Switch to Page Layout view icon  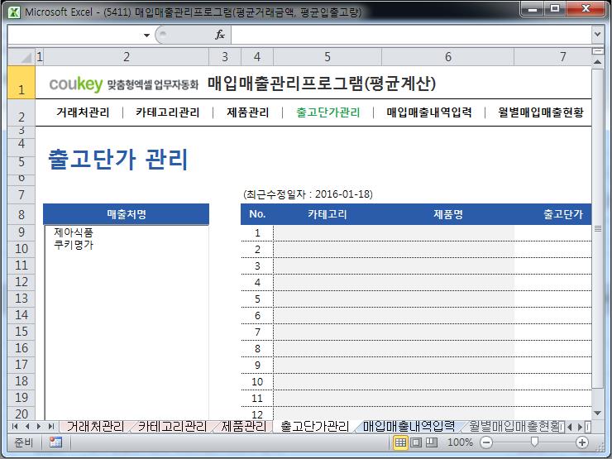tap(416, 442)
